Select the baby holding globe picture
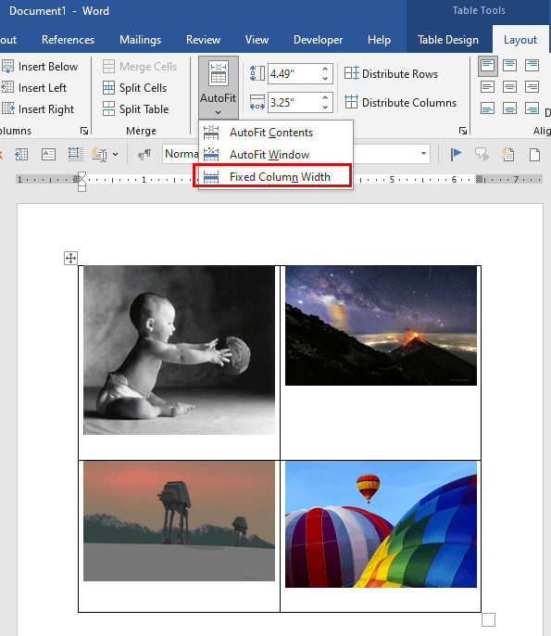The height and width of the screenshot is (636, 551). (179, 350)
